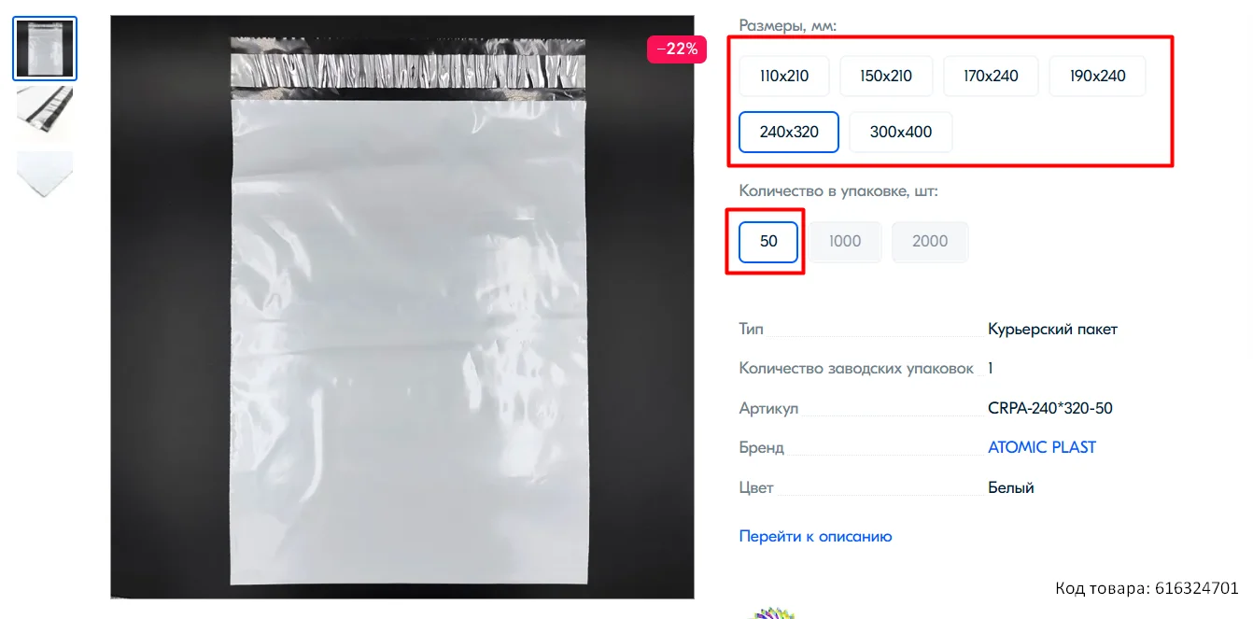Click the -22% discount badge
The height and width of the screenshot is (619, 1253).
click(x=677, y=49)
